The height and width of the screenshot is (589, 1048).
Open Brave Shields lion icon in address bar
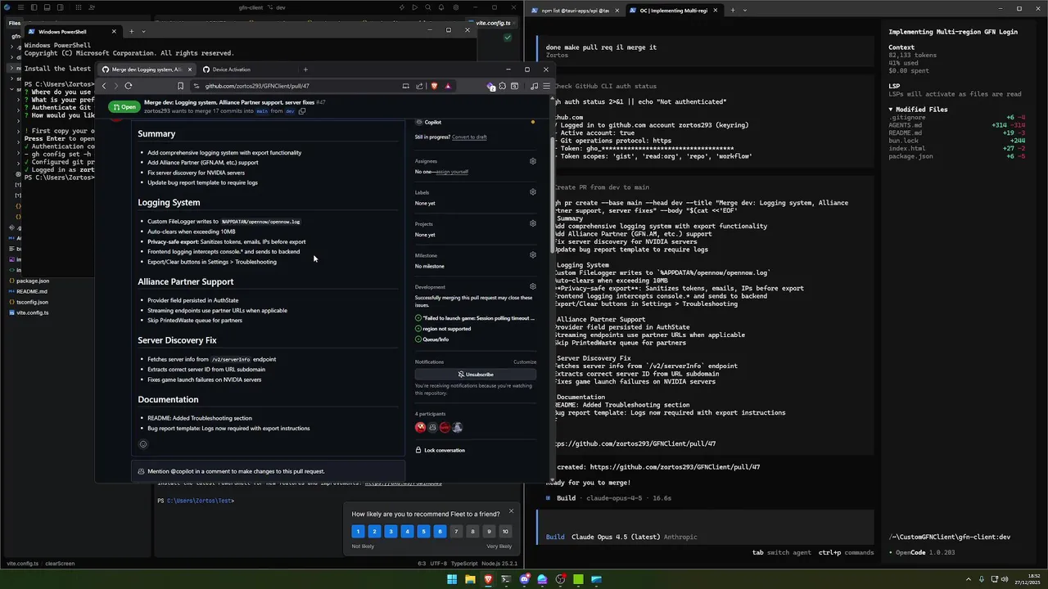click(x=434, y=86)
